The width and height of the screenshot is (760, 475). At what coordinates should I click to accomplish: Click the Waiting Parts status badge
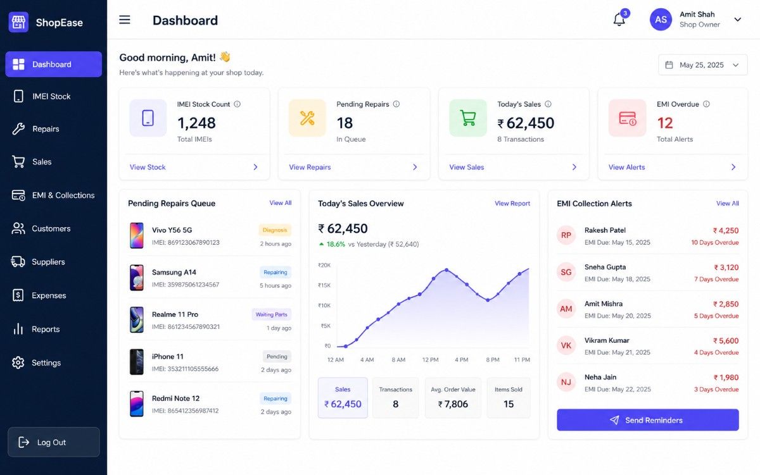[272, 314]
